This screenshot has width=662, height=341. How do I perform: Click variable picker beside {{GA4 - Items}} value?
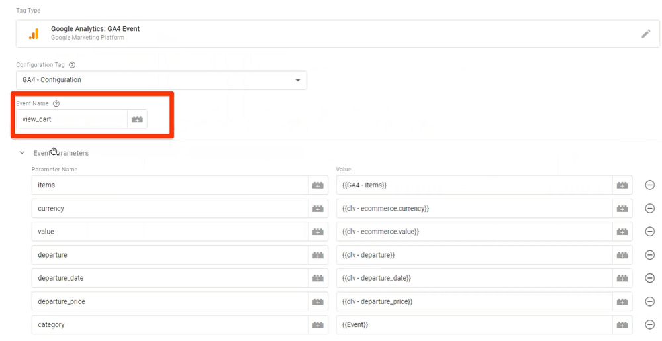tap(622, 185)
